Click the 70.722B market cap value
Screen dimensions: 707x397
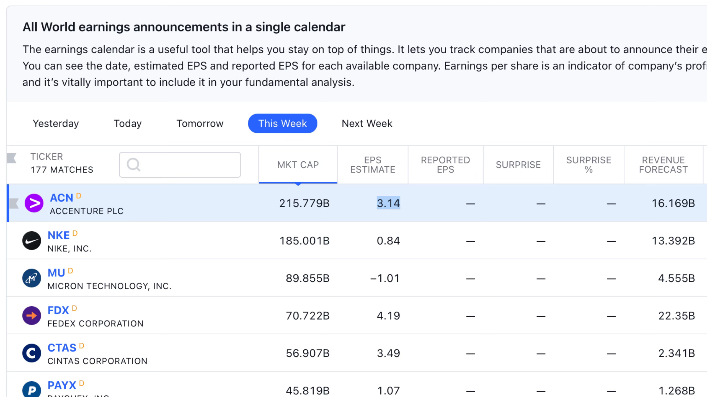click(308, 316)
